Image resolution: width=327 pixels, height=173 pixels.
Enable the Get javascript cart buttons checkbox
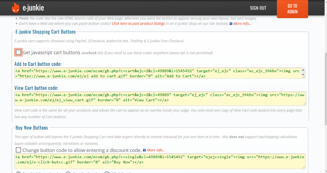18,53
